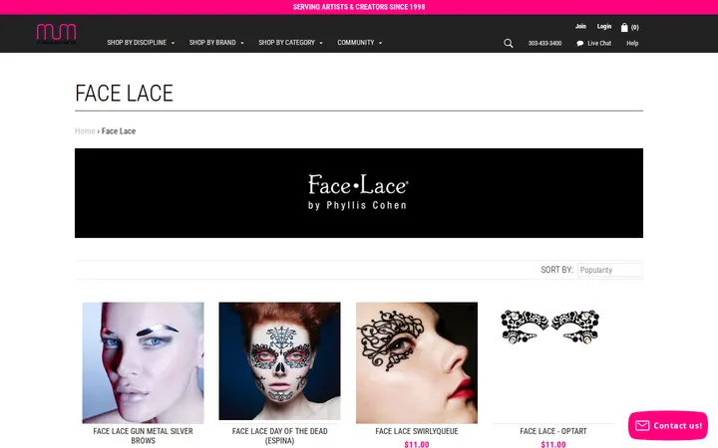This screenshot has width=718, height=448.
Task: Click the envelope icon in Contact us
Action: [x=642, y=426]
